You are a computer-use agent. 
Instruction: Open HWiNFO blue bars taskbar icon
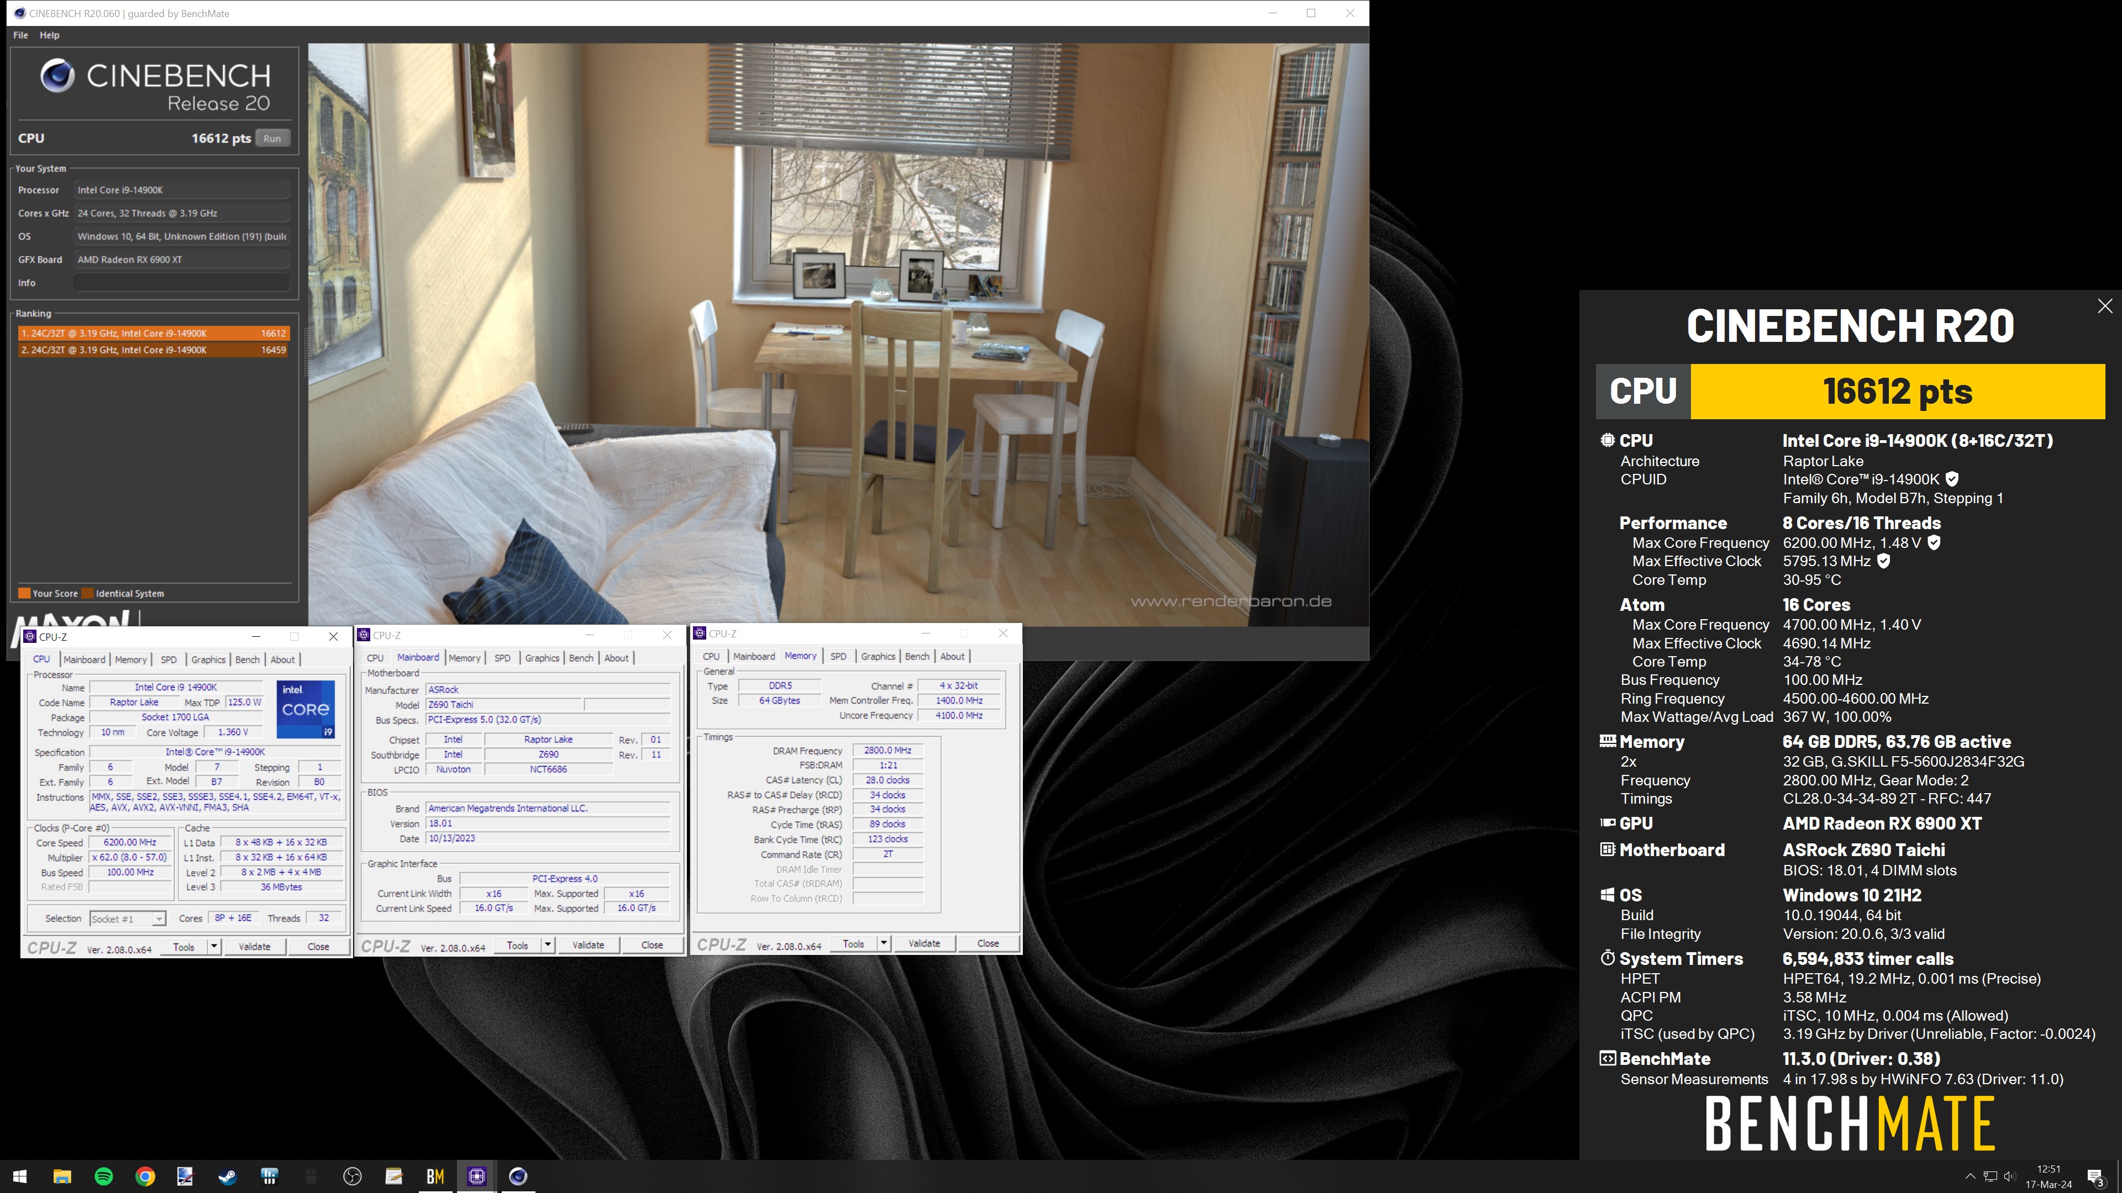[269, 1176]
